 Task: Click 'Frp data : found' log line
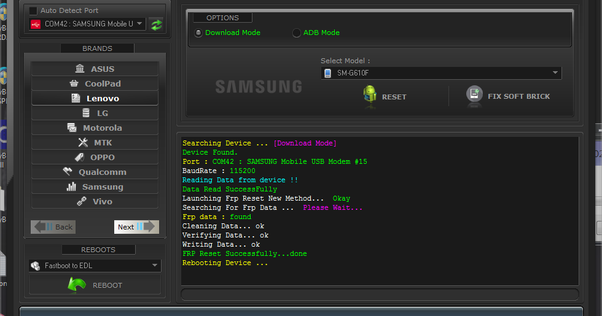point(216,217)
